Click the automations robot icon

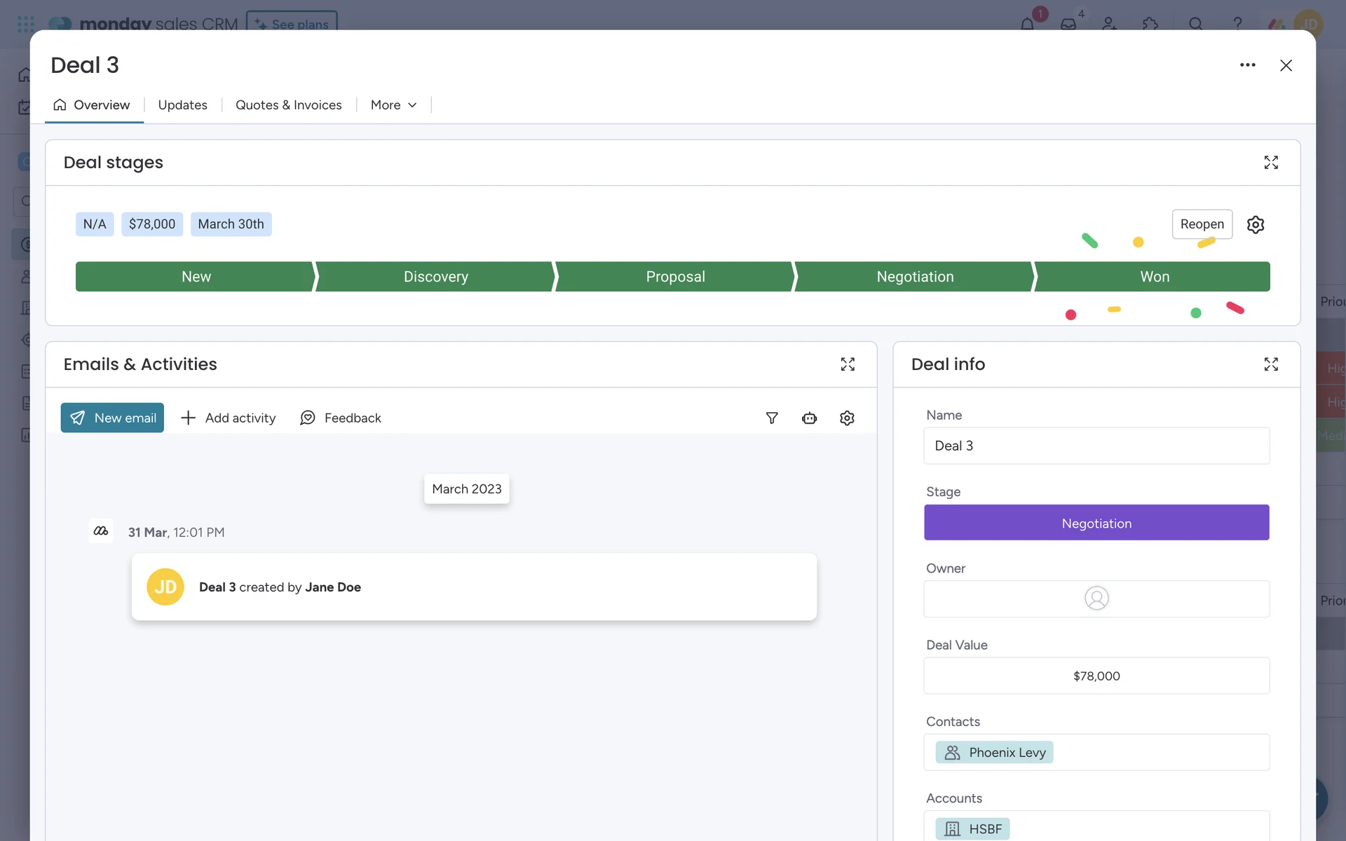pyautogui.click(x=809, y=418)
